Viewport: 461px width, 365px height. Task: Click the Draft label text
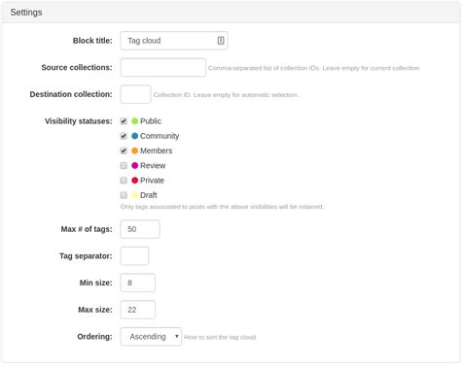click(149, 195)
